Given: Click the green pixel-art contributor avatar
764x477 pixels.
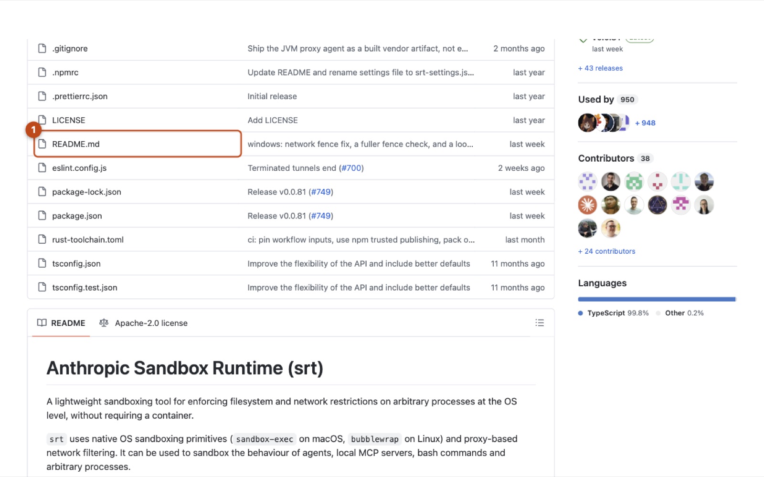Looking at the screenshot, I should point(634,182).
